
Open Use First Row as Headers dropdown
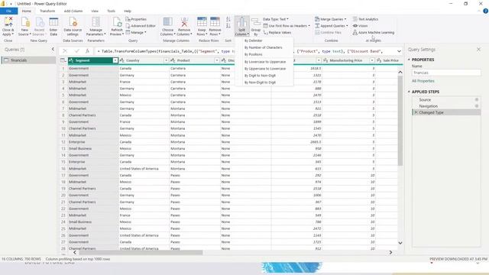click(287, 26)
